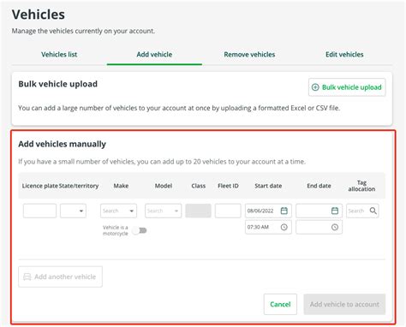Click the car icon on Add another vehicle
Screen dimensions: 406x327
27,276
